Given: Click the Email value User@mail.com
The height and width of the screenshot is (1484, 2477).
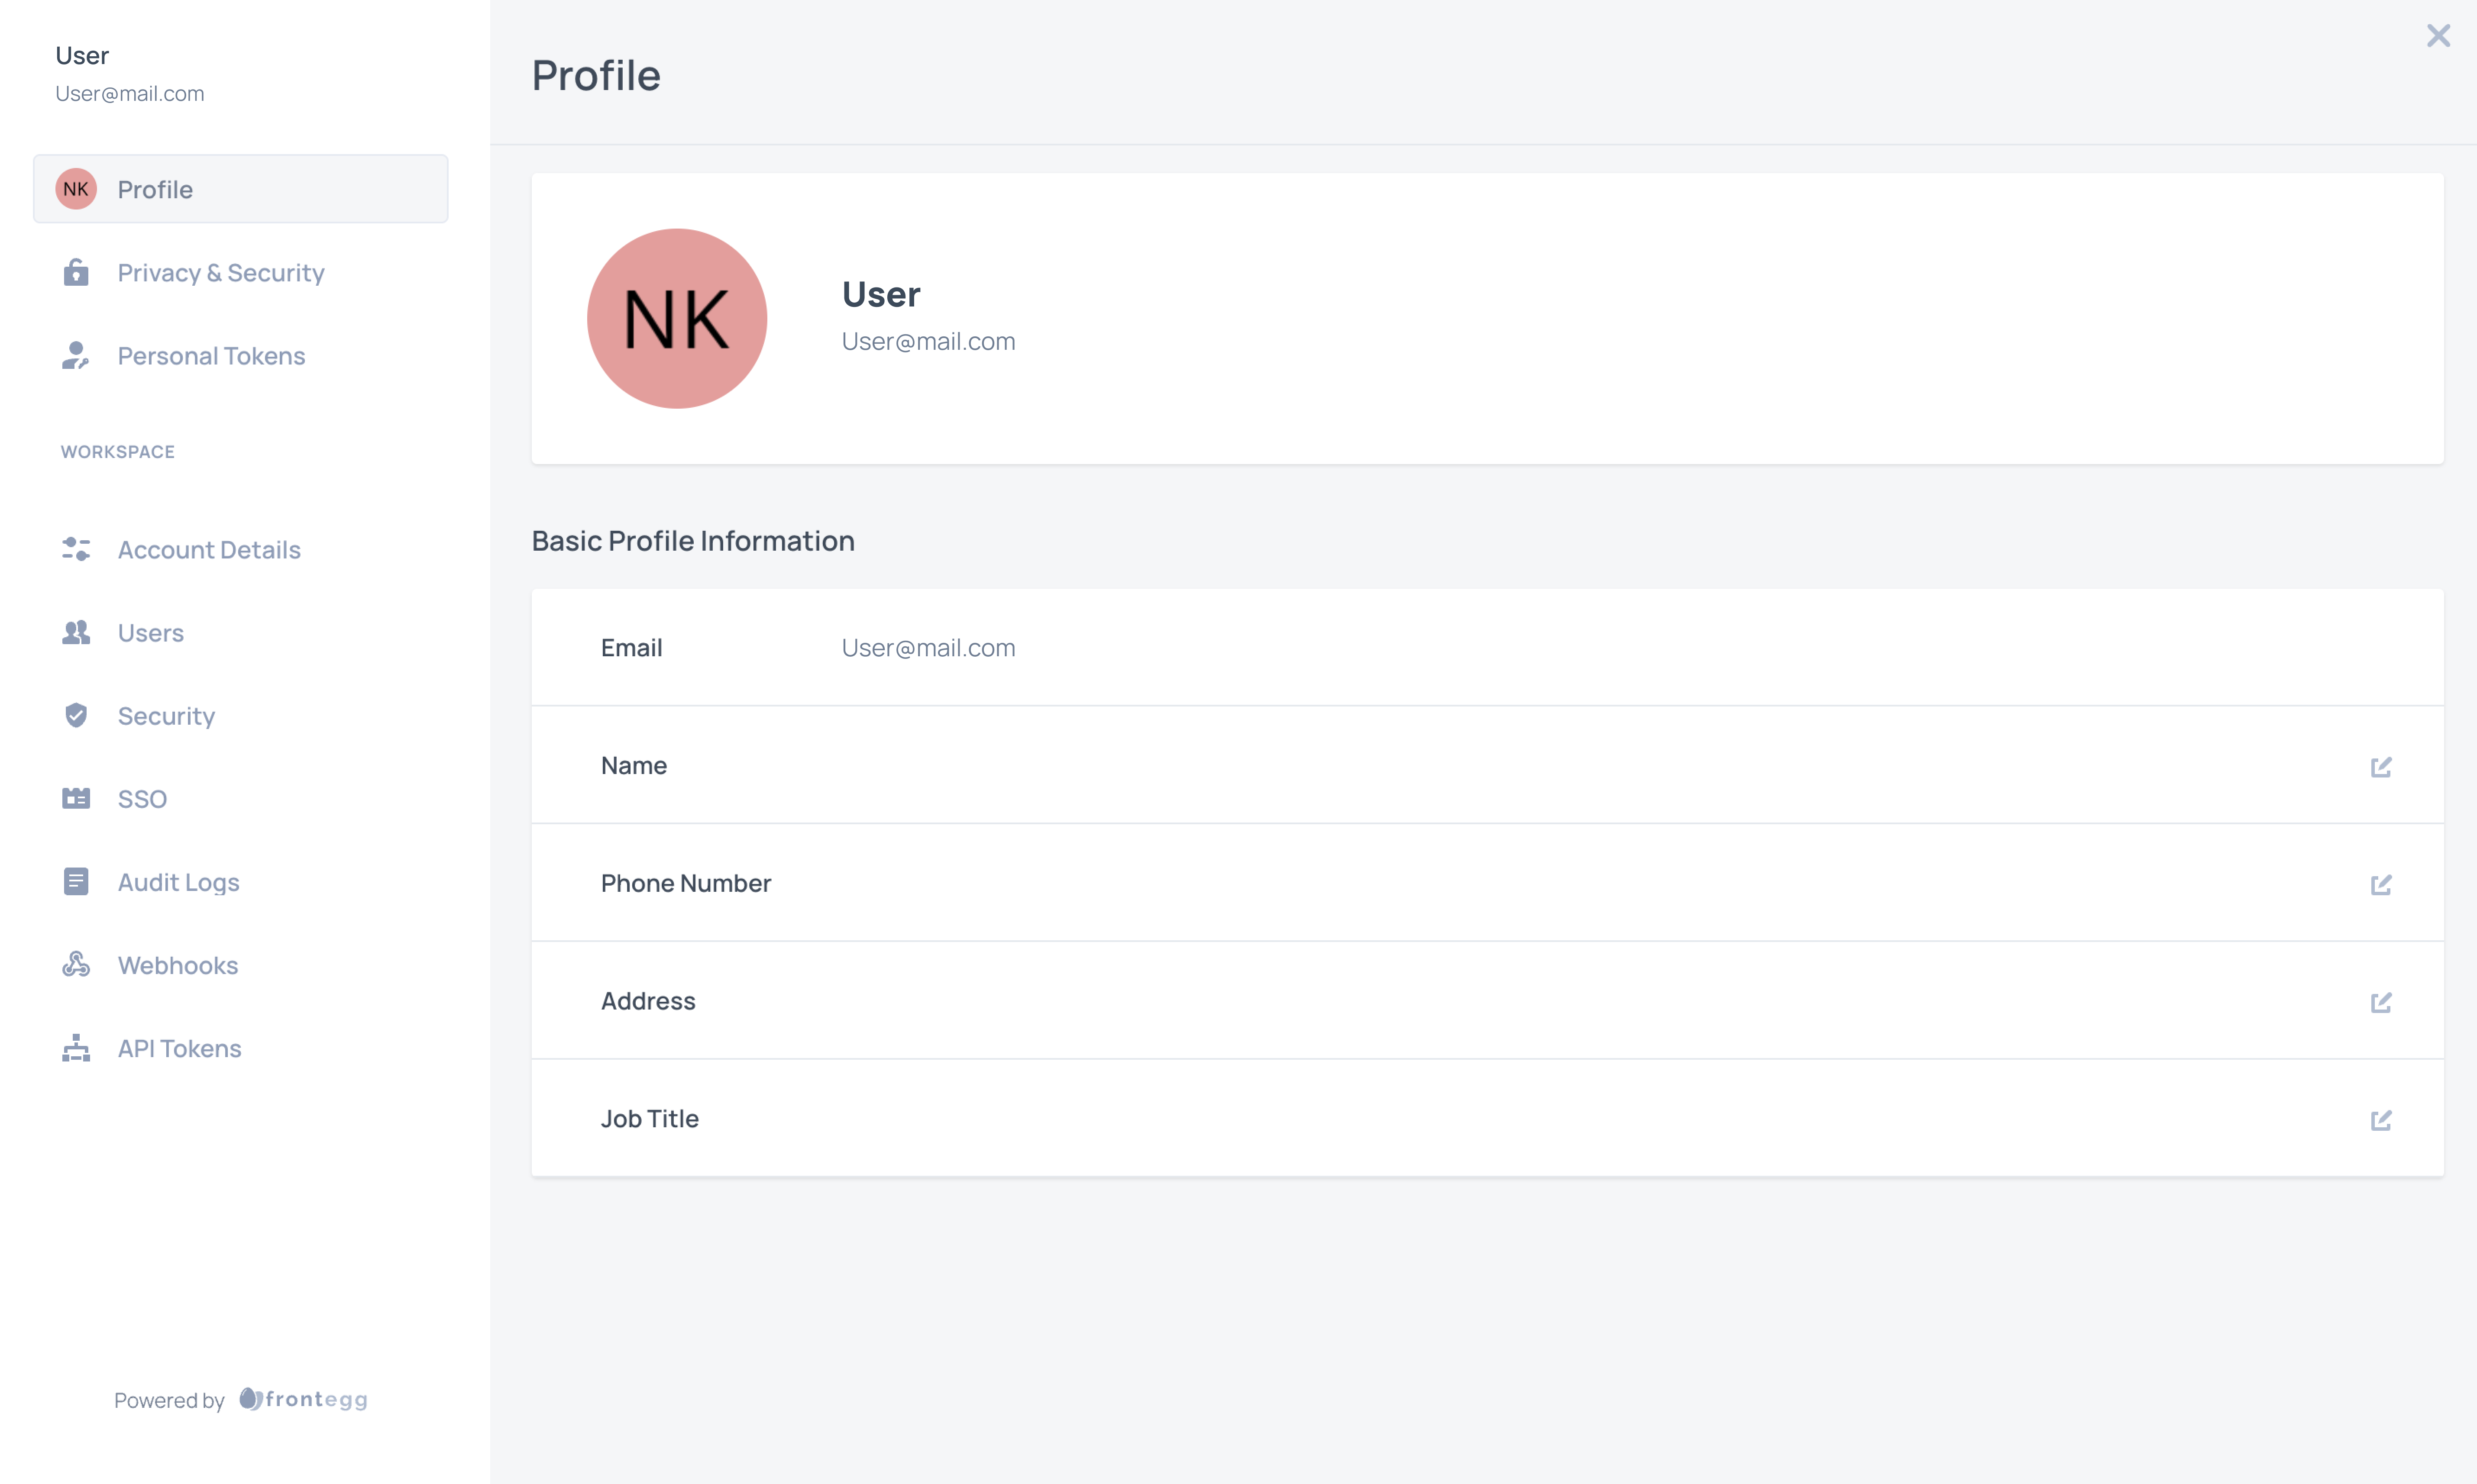Looking at the screenshot, I should (928, 648).
